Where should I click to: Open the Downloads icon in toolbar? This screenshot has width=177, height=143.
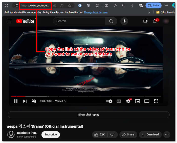point(132,5)
